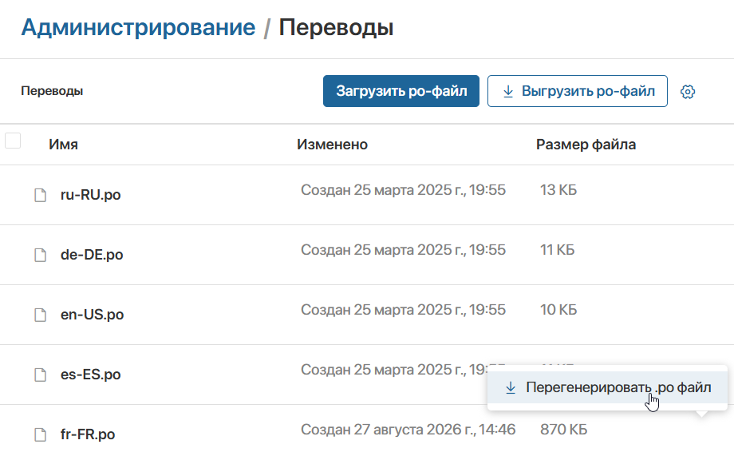The image size is (734, 464).
Task: Click download icon beside Перегенерировать .po файл
Action: [511, 388]
